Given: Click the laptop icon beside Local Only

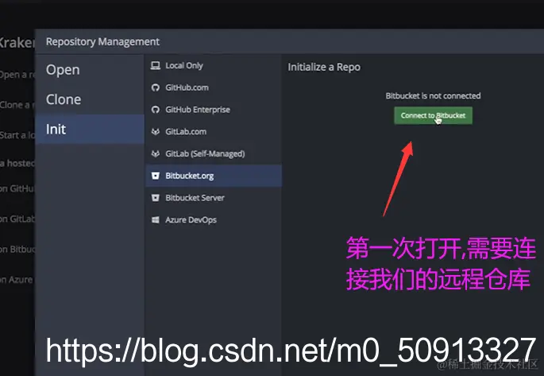Looking at the screenshot, I should pyautogui.click(x=156, y=66).
